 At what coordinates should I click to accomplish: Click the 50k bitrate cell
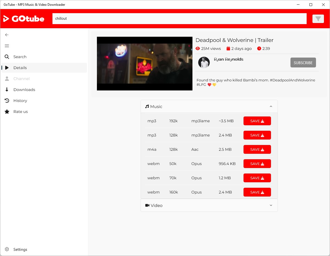click(x=173, y=164)
